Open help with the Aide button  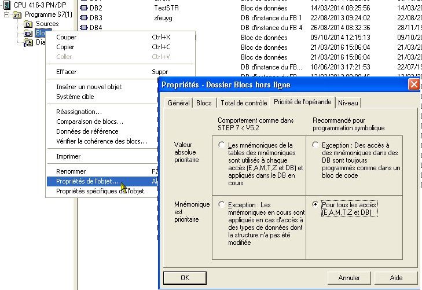[x=396, y=277]
